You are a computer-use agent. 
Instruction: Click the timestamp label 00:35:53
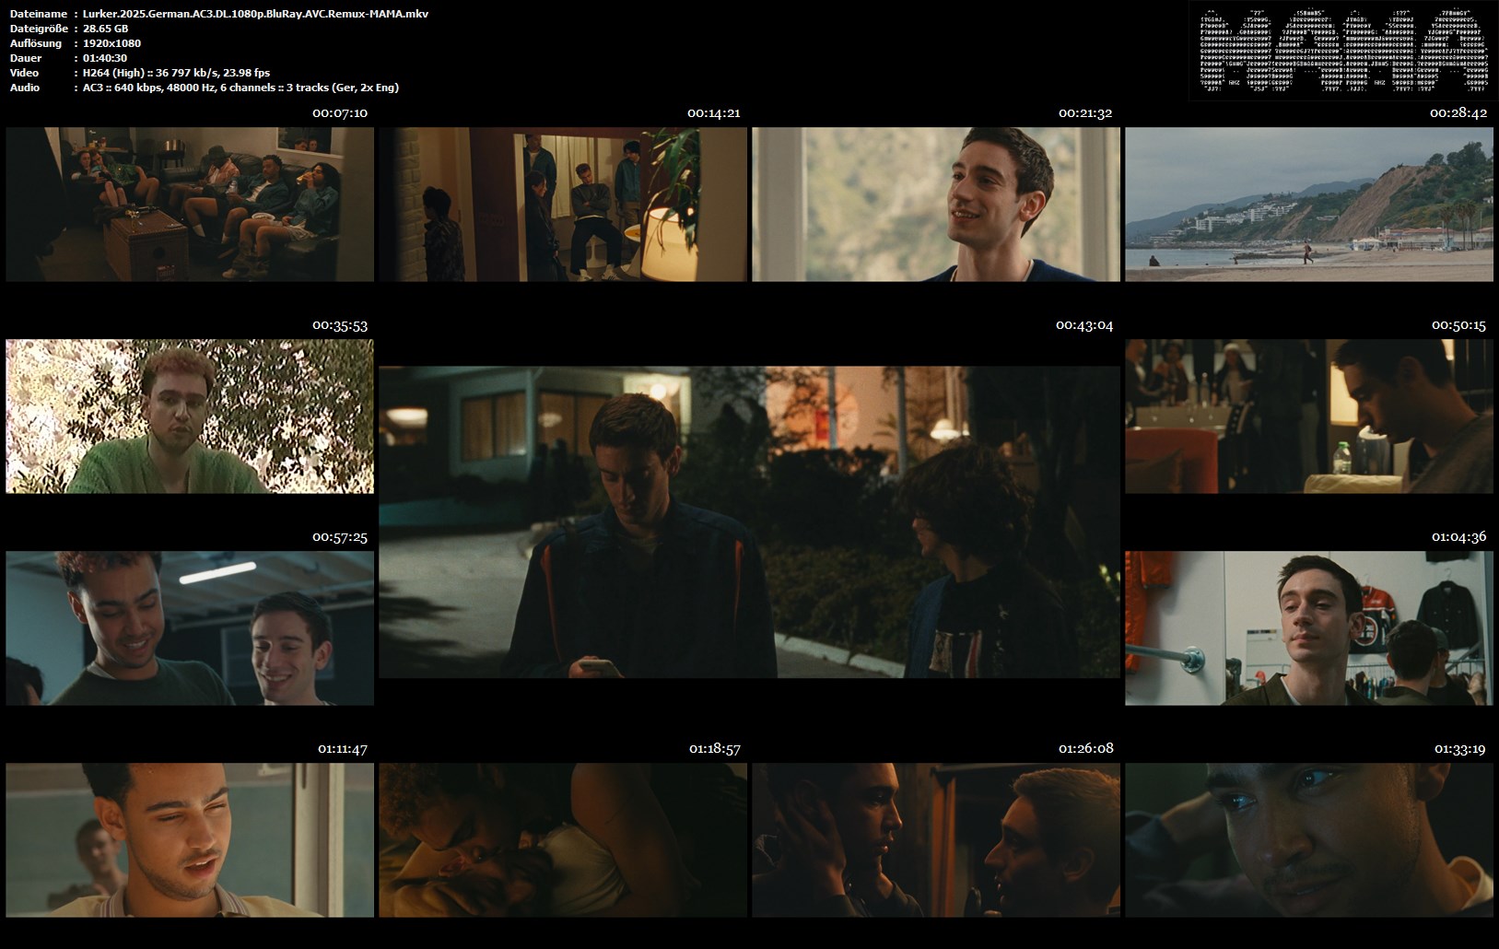[x=340, y=325]
